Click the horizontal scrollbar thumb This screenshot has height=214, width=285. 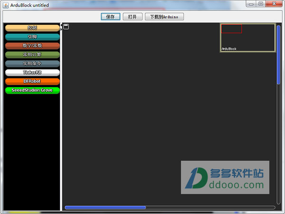point(105,207)
